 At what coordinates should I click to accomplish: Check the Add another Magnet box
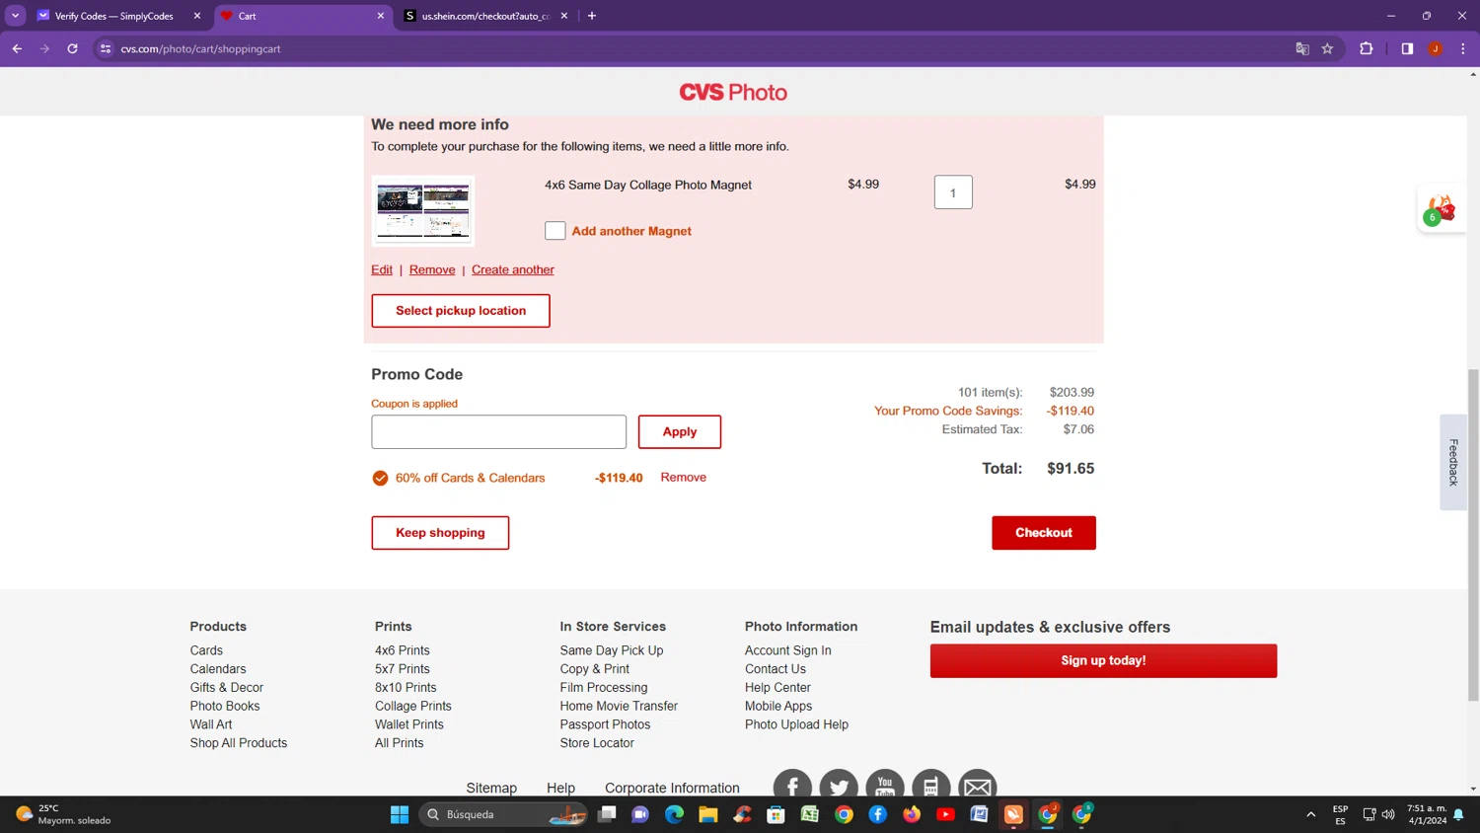pos(555,231)
